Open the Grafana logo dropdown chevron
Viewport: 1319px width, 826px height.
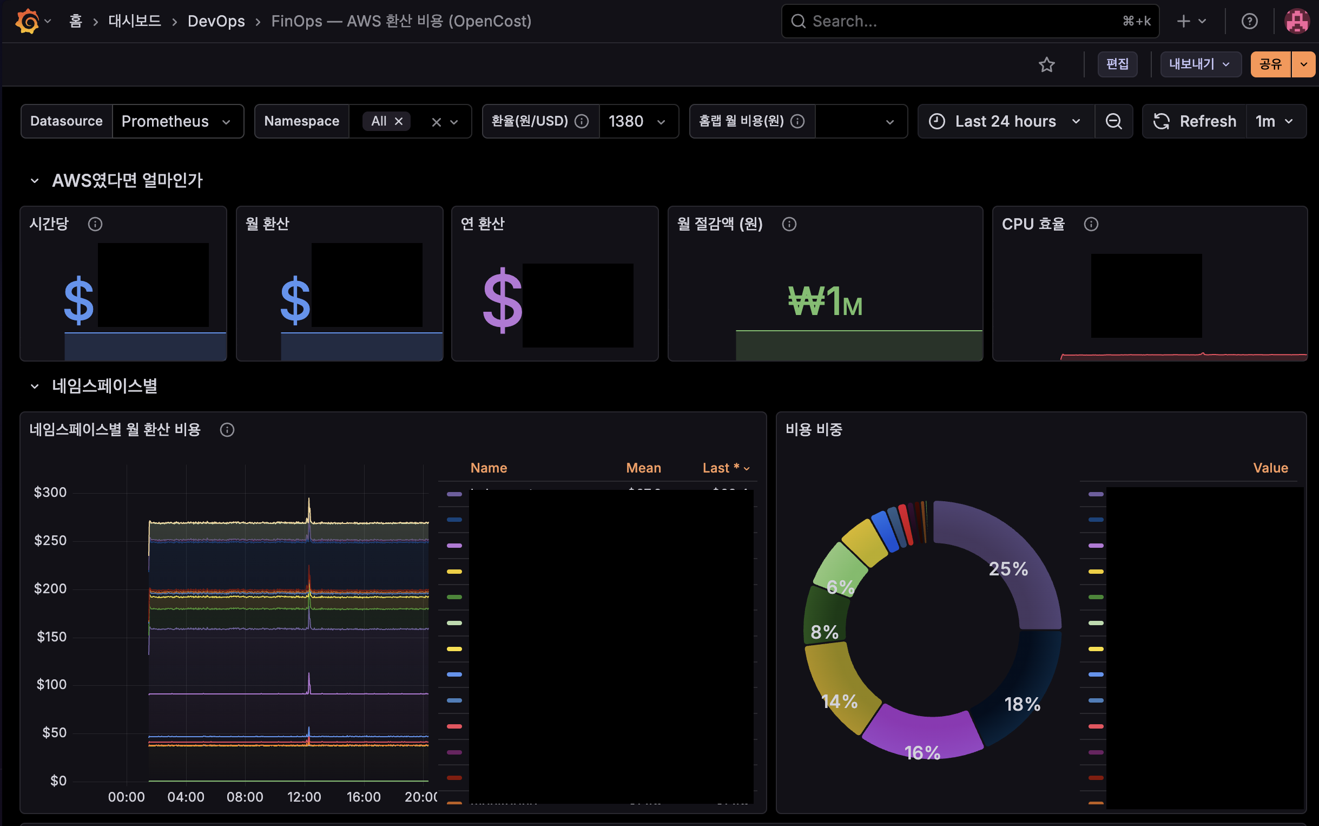click(x=48, y=21)
